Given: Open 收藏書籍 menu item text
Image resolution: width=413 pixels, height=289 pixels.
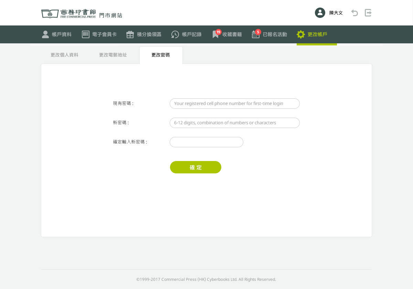Looking at the screenshot, I should coord(232,34).
